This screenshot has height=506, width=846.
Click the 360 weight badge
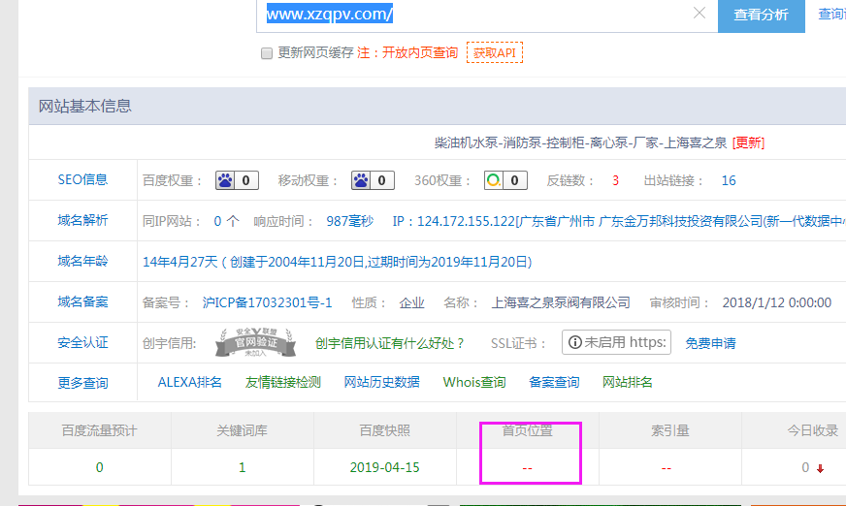pos(505,180)
